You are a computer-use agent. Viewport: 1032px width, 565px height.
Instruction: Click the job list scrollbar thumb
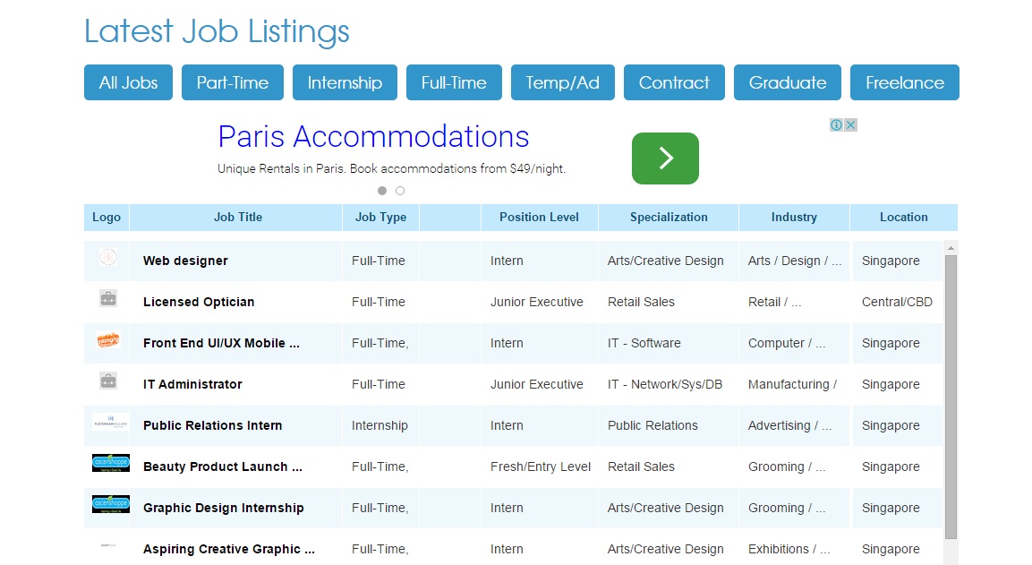(951, 394)
